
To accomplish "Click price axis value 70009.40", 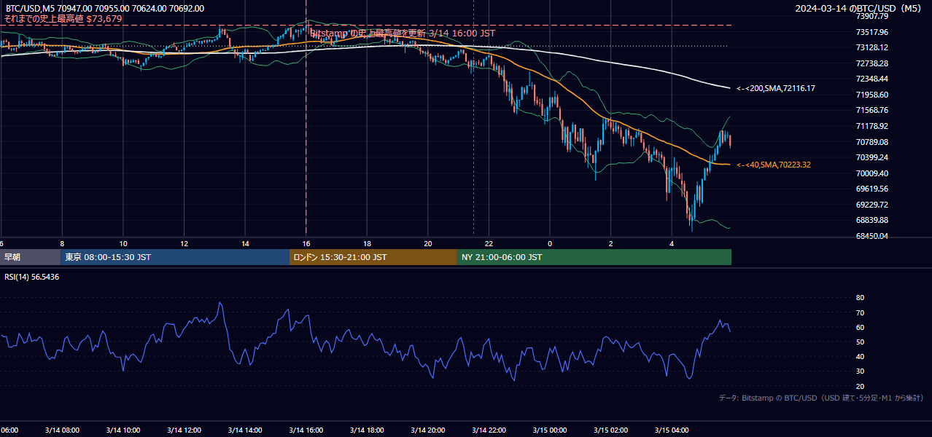I will (871, 173).
